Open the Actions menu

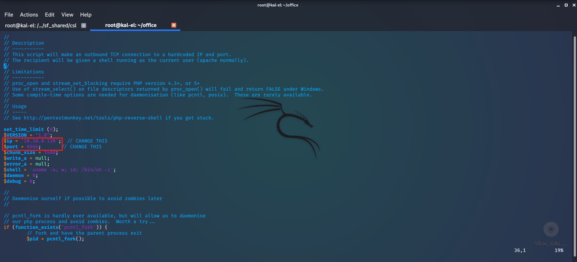point(29,15)
